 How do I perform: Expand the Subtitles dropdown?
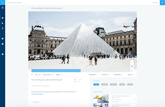point(106,75)
